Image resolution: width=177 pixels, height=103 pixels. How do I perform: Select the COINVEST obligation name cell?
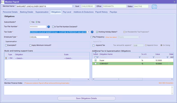[x=120, y=64]
